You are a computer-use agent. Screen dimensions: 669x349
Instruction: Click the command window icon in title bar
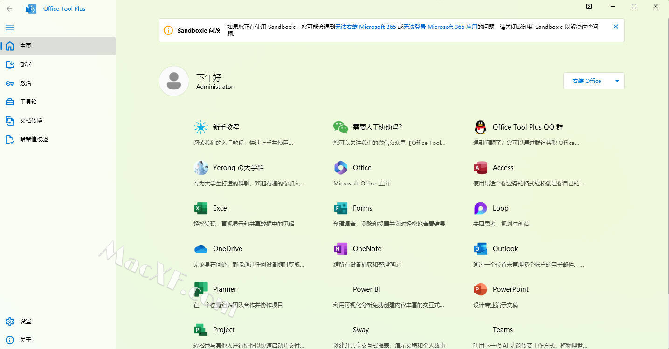589,6
